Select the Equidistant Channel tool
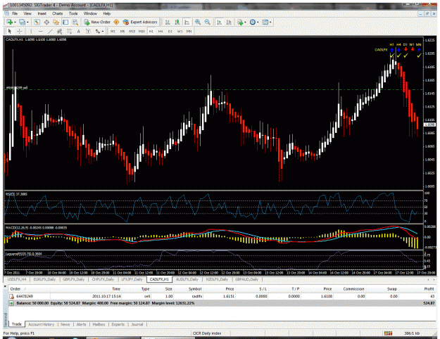Screen dimensions: 440x339 60,32
